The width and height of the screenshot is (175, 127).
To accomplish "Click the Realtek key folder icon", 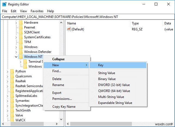I will coord(12,81).
